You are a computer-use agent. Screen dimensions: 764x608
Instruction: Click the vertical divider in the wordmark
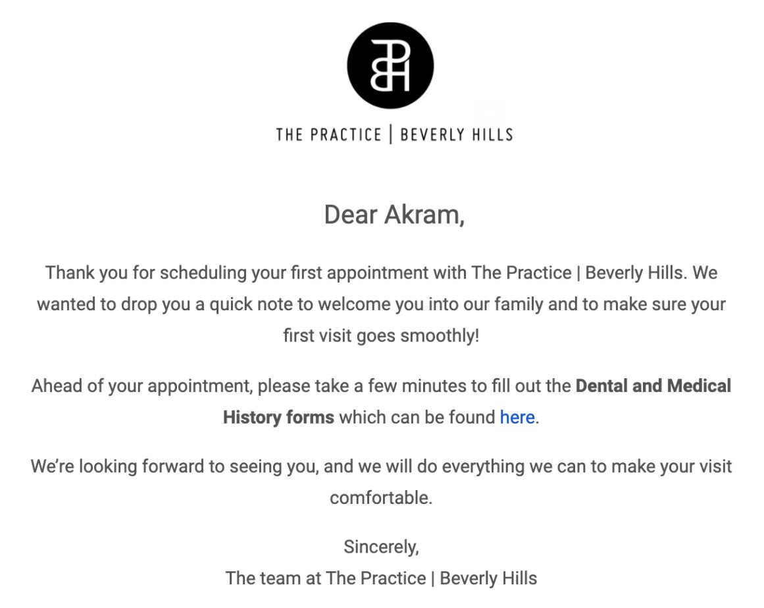coord(391,134)
